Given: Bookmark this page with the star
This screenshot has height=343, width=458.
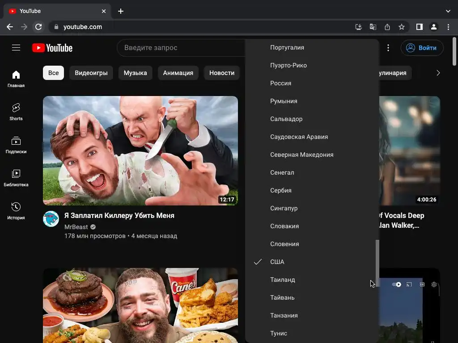Looking at the screenshot, I should tap(401, 27).
